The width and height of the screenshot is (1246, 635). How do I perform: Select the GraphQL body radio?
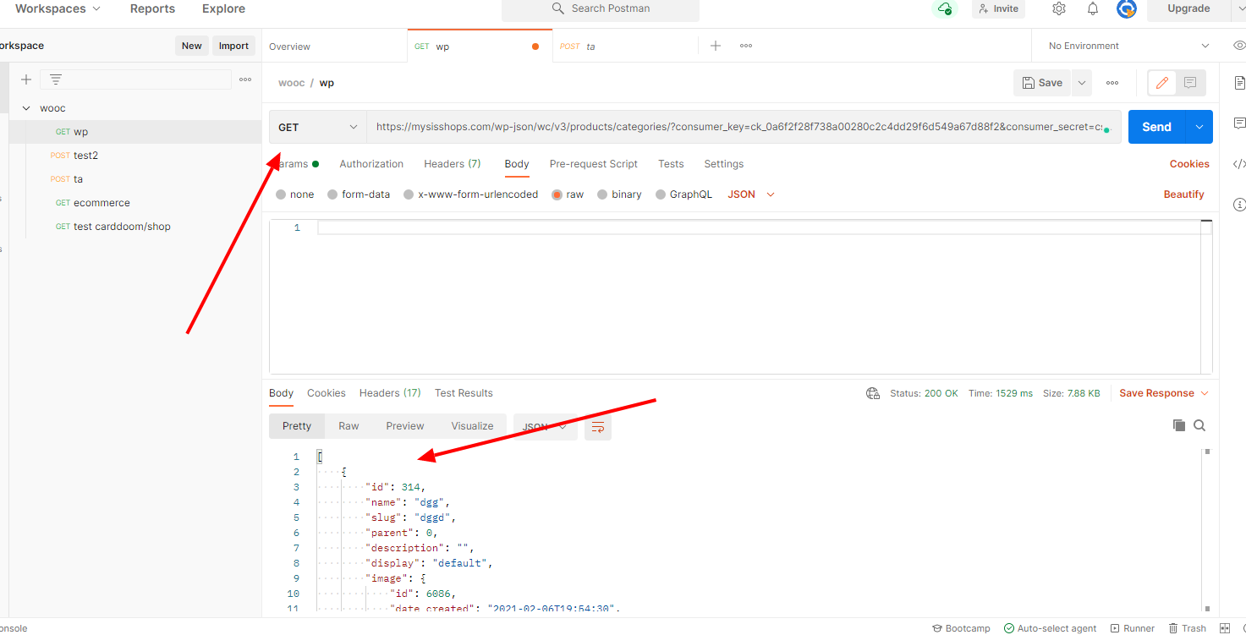point(661,194)
